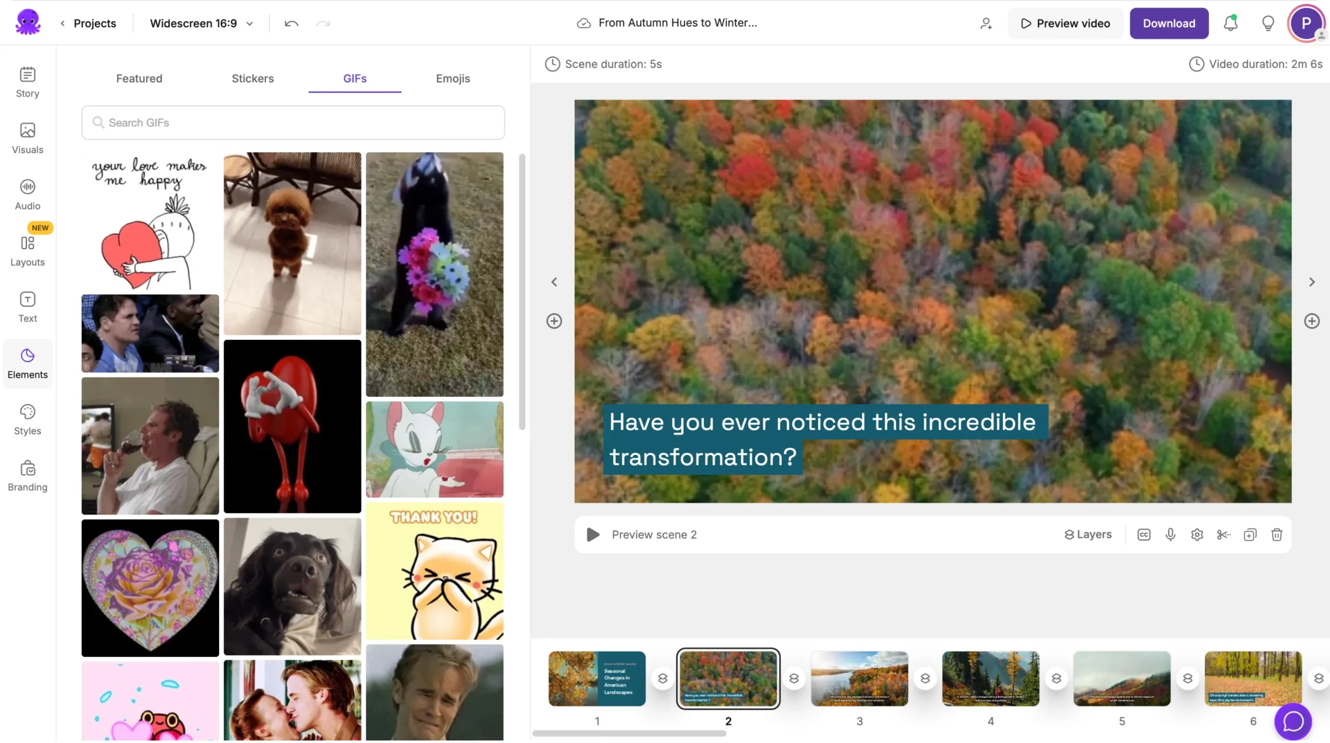Navigate to next scene with right chevron

pos(1312,281)
